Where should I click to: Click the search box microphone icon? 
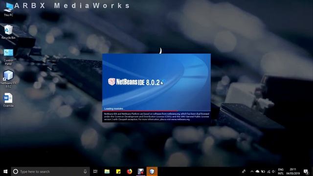tap(85, 172)
